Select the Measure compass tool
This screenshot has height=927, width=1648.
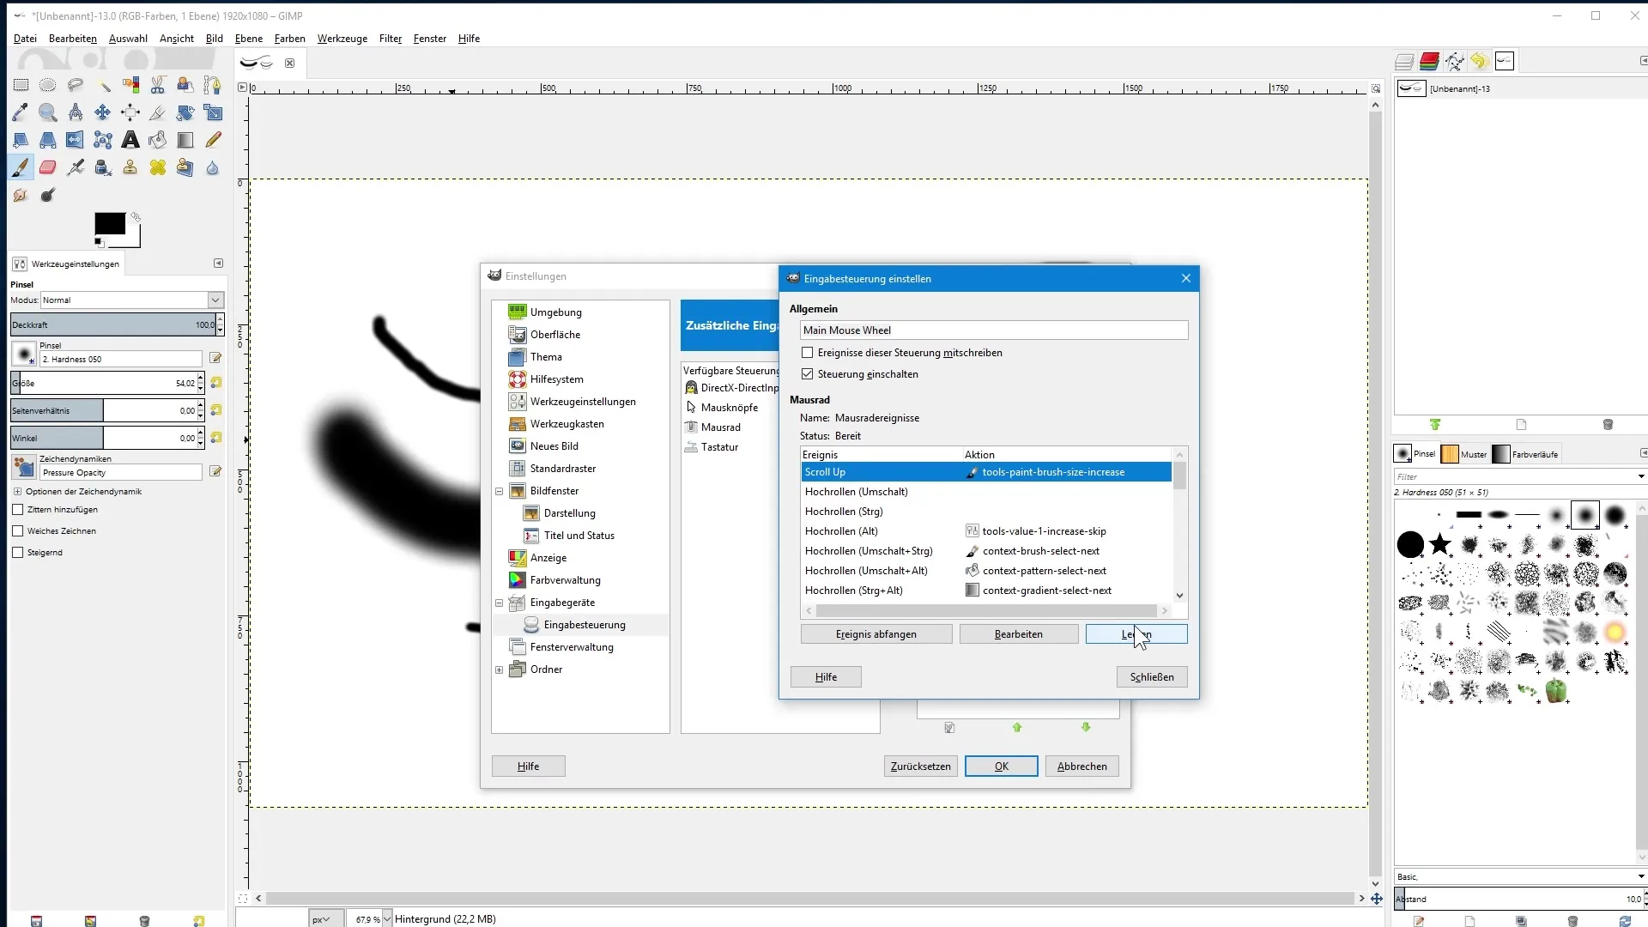pyautogui.click(x=76, y=112)
